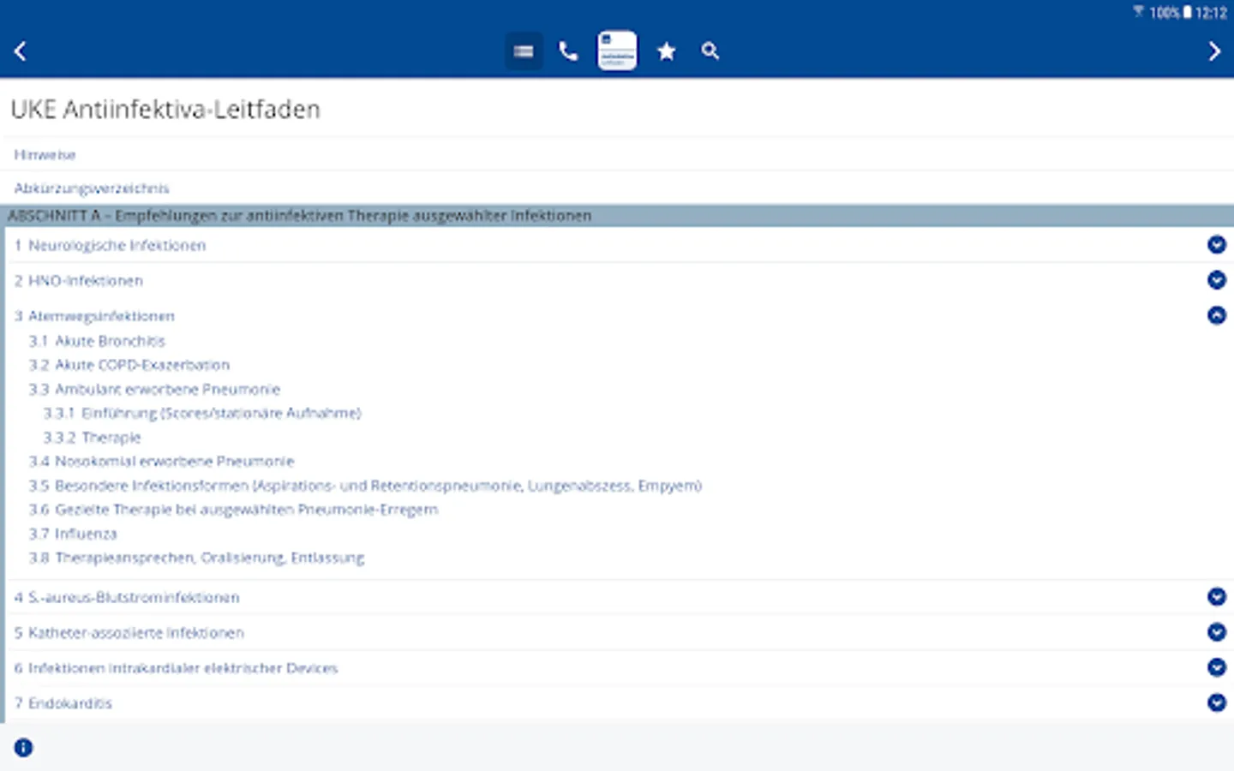Open chapter 7 Endokarditis
This screenshot has height=771, width=1234.
pyautogui.click(x=63, y=703)
